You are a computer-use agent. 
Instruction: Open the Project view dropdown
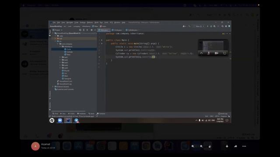57,30
